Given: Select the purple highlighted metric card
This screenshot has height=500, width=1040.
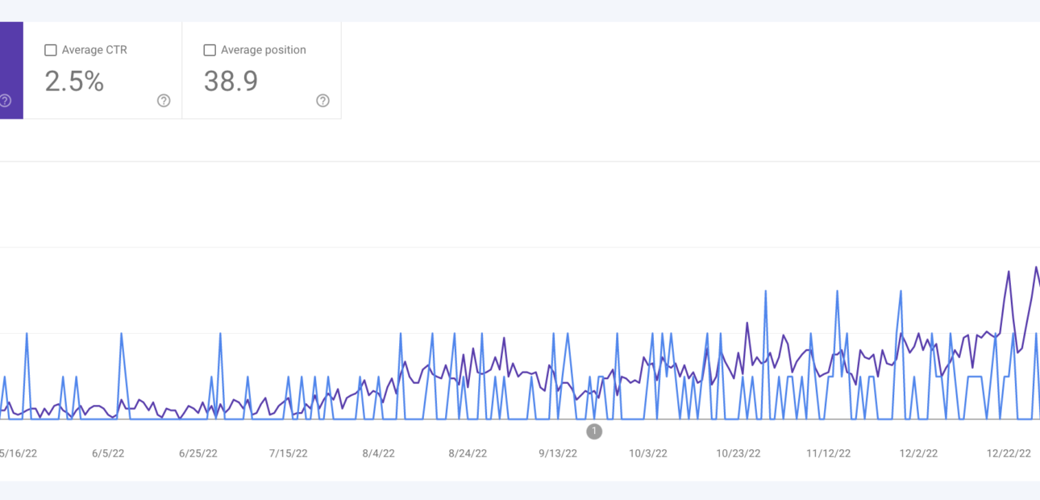Looking at the screenshot, I should 10,70.
